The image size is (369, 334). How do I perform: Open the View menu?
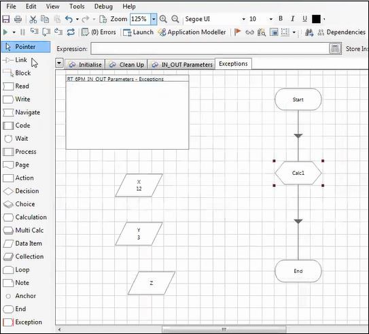pos(52,6)
